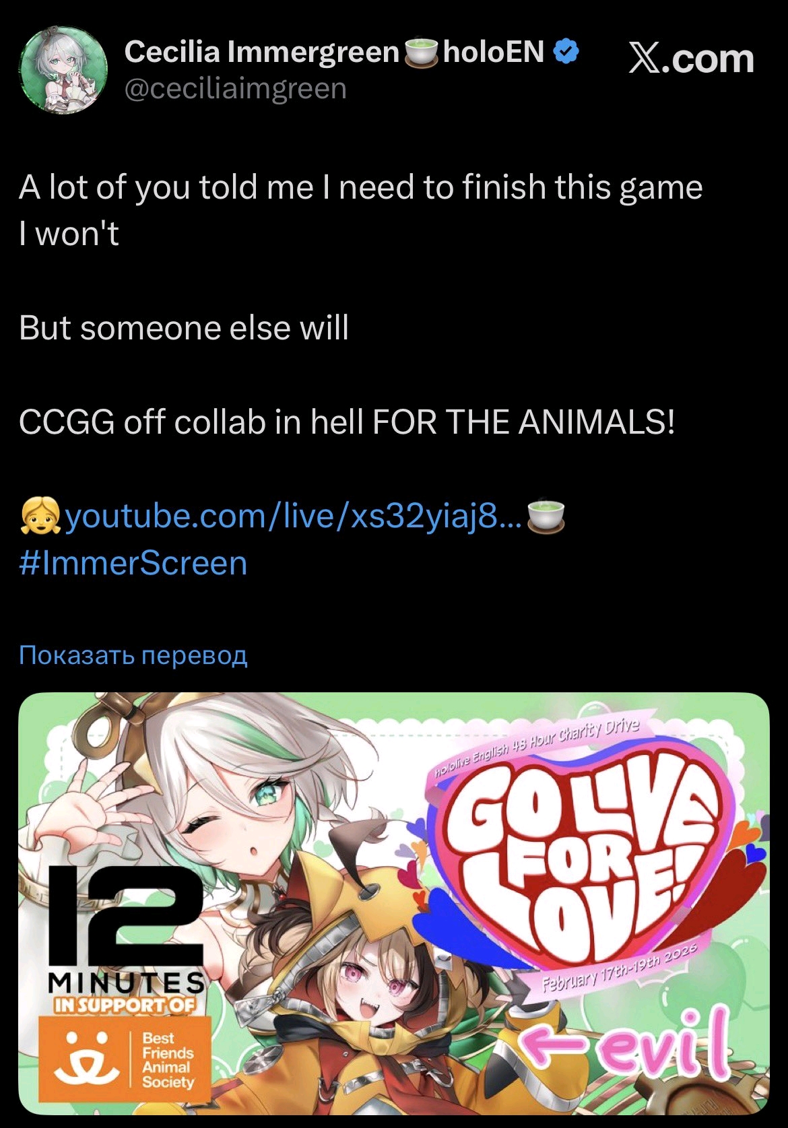Tap the teacup emoji after the YouTube link
The width and height of the screenshot is (788, 1128).
click(x=544, y=517)
